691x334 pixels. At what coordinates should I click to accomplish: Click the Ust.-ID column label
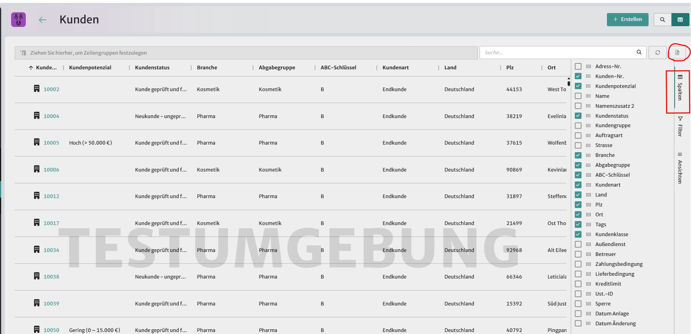pyautogui.click(x=604, y=294)
